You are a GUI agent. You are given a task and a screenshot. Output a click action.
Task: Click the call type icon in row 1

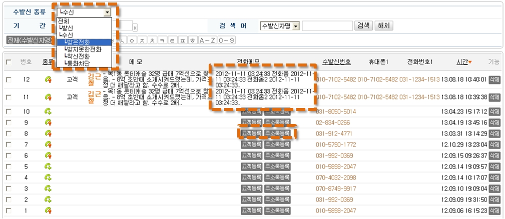click(x=48, y=210)
